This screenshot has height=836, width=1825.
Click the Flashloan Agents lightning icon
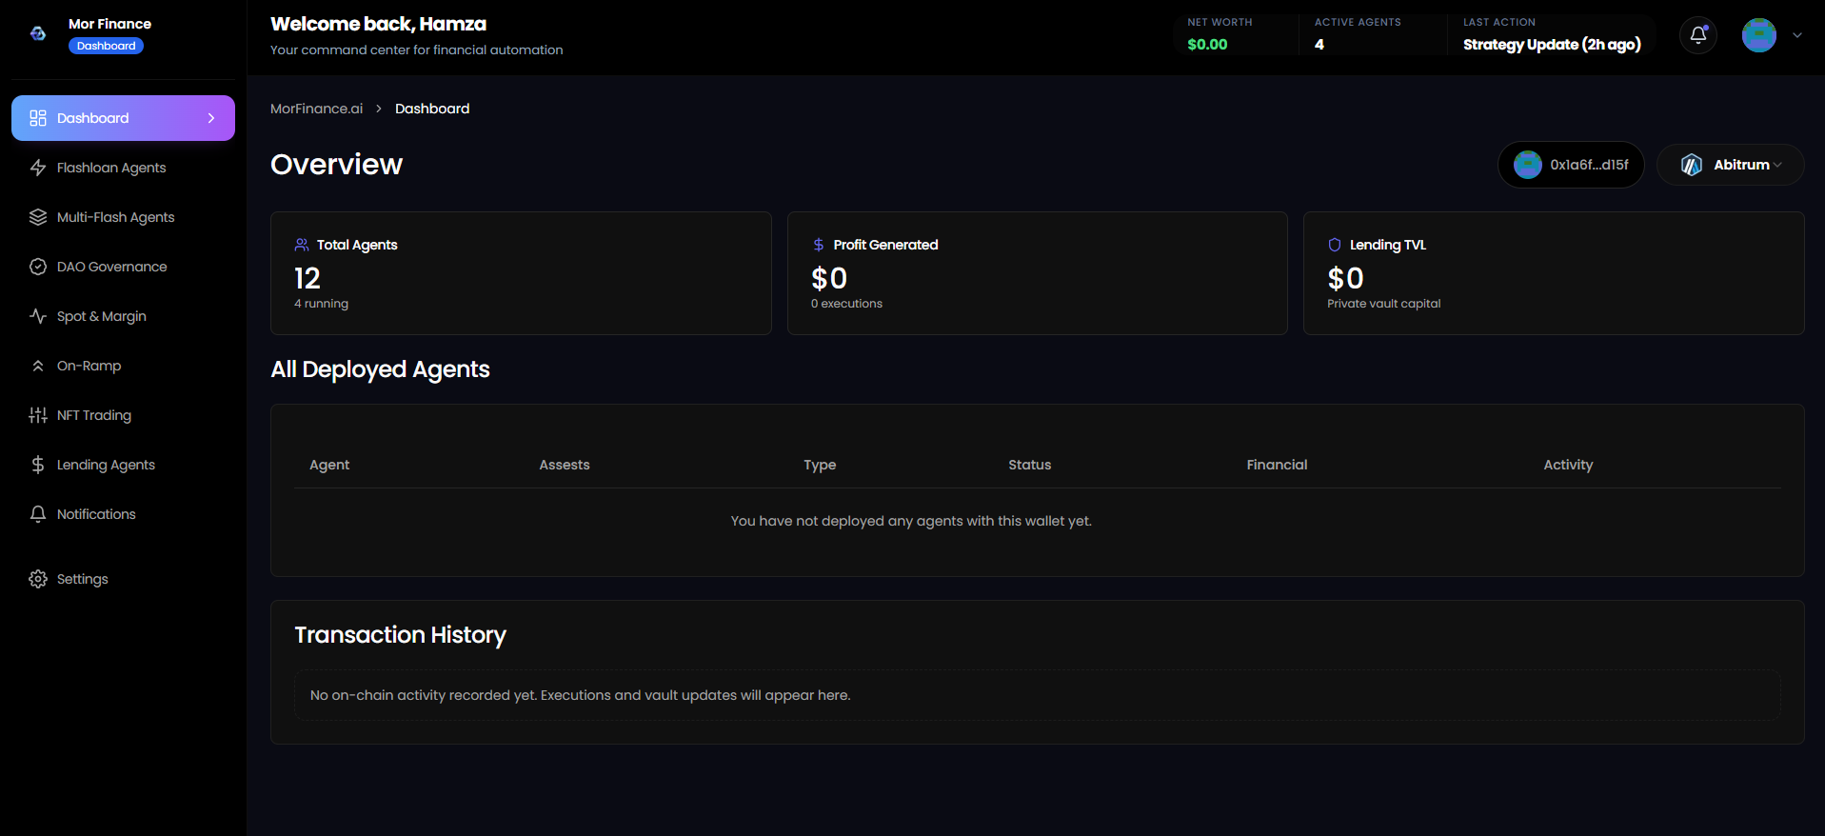coord(38,168)
